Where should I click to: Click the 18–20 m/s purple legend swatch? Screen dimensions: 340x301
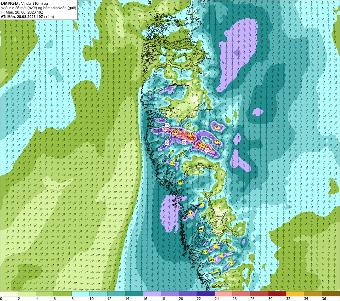(x=170, y=294)
